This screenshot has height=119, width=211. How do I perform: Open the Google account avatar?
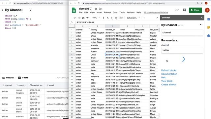[207, 10]
